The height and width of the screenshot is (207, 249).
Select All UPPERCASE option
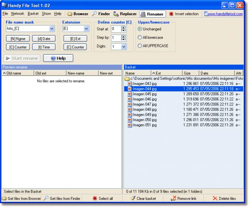[153, 46]
